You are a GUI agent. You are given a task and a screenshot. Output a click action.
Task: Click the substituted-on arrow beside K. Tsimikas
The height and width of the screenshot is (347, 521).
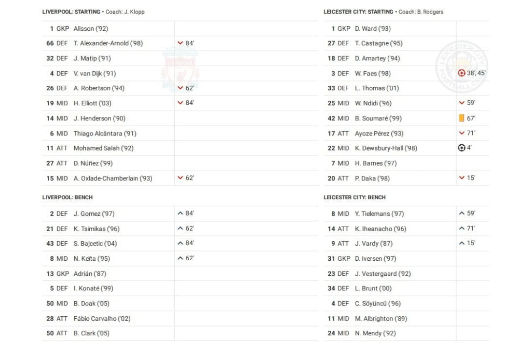[x=180, y=229]
